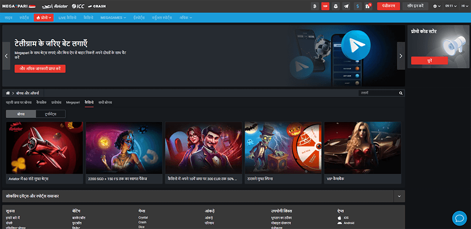Open the Aviator game shortcut in header
This screenshot has height=229, width=471.
(54, 6)
